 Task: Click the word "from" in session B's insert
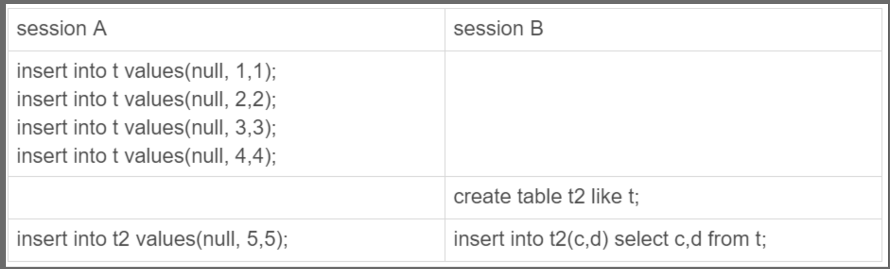tap(728, 239)
